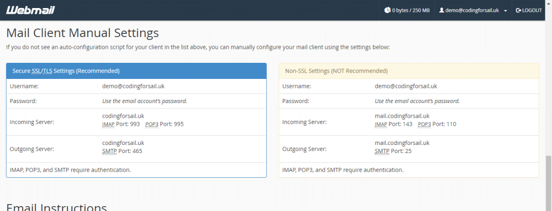Click SMTP Port: 25 text
The image size is (552, 211).
pyautogui.click(x=393, y=151)
